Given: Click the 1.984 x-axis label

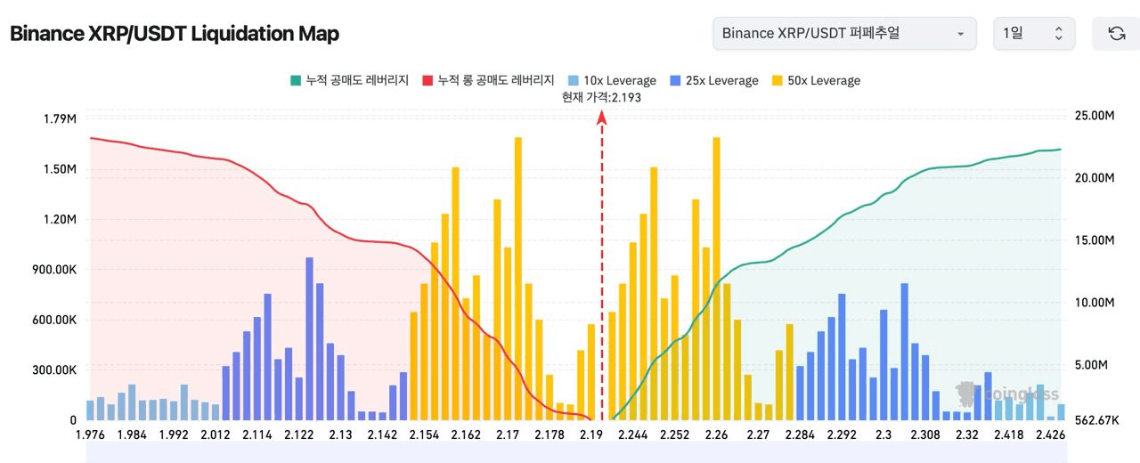Looking at the screenshot, I should pyautogui.click(x=132, y=435).
